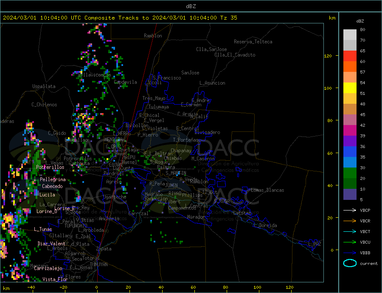Viewport: 382px width, 293px height.
Task: Click the C_Chilenos label
Action: 44,105
